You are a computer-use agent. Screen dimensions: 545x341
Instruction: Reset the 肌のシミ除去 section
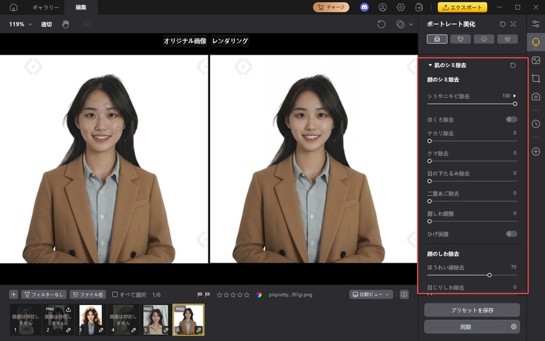pos(512,65)
